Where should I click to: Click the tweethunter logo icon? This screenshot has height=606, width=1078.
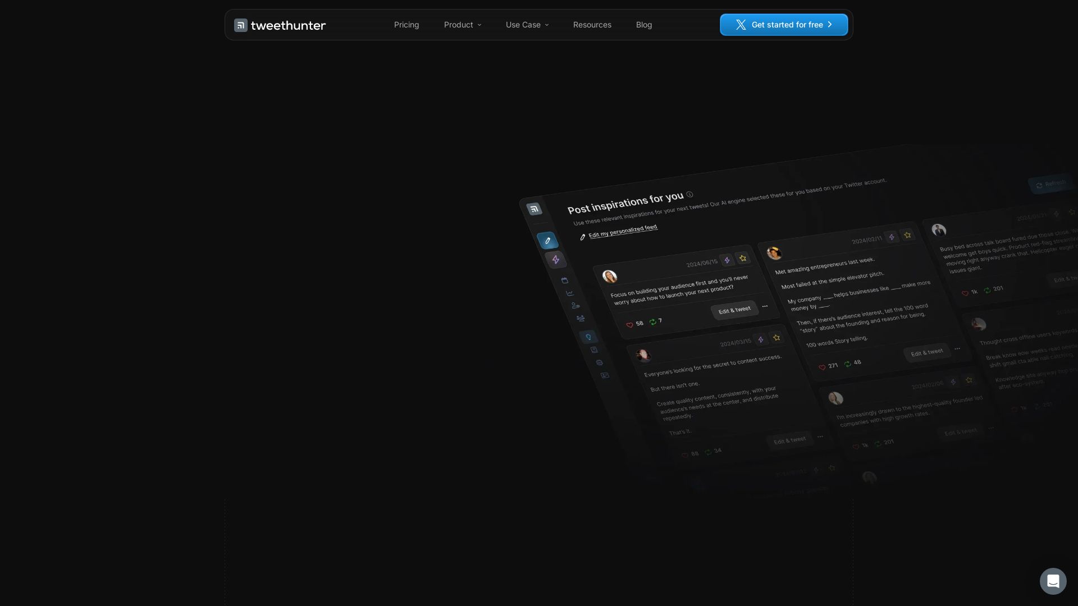(241, 25)
